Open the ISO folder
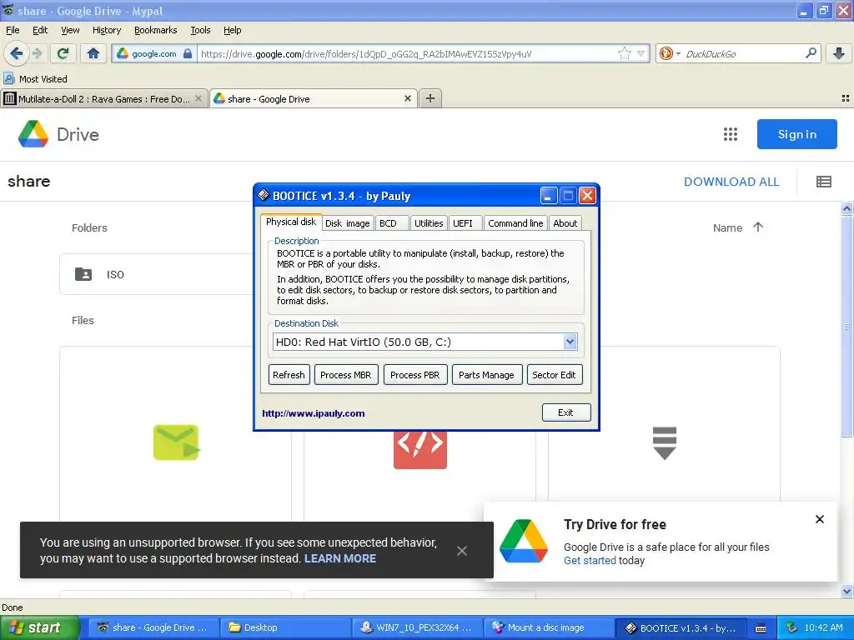This screenshot has height=640, width=854. click(x=157, y=274)
